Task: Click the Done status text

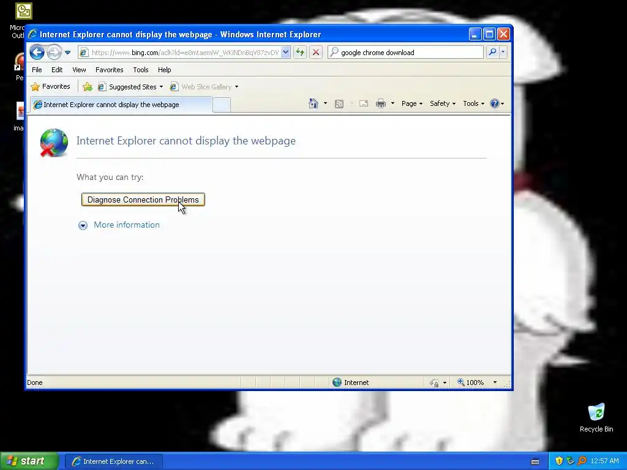Action: tap(35, 382)
